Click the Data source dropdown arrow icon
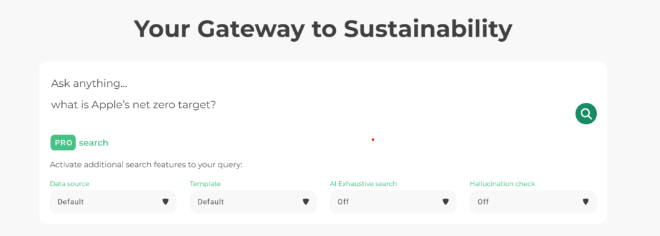Viewport: 660px width, 236px height. click(x=166, y=201)
